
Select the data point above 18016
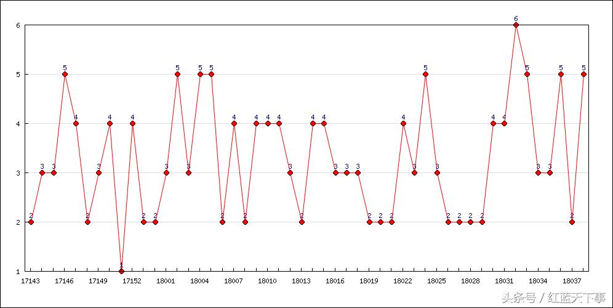(335, 172)
